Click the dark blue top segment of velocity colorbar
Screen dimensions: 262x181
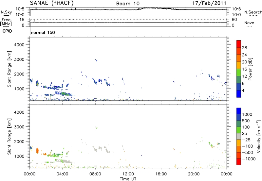[x=239, y=111]
